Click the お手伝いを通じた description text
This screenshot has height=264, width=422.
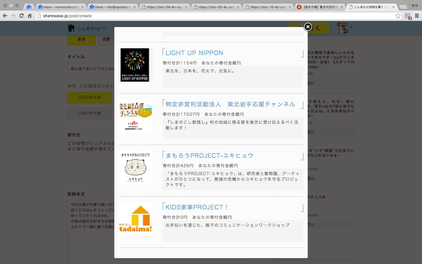point(227,225)
